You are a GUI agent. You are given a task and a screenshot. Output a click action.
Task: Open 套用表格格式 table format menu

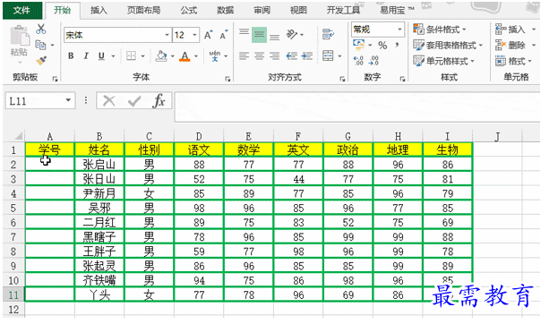[x=448, y=45]
